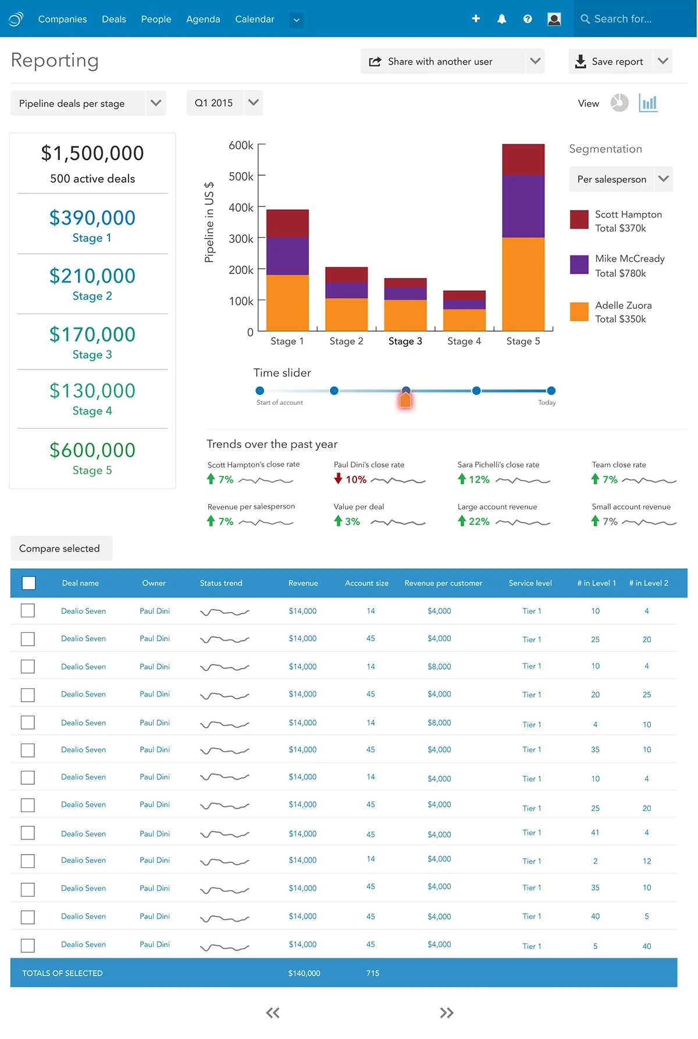698x1039 pixels.
Task: Open the user profile avatar icon
Action: pos(554,19)
